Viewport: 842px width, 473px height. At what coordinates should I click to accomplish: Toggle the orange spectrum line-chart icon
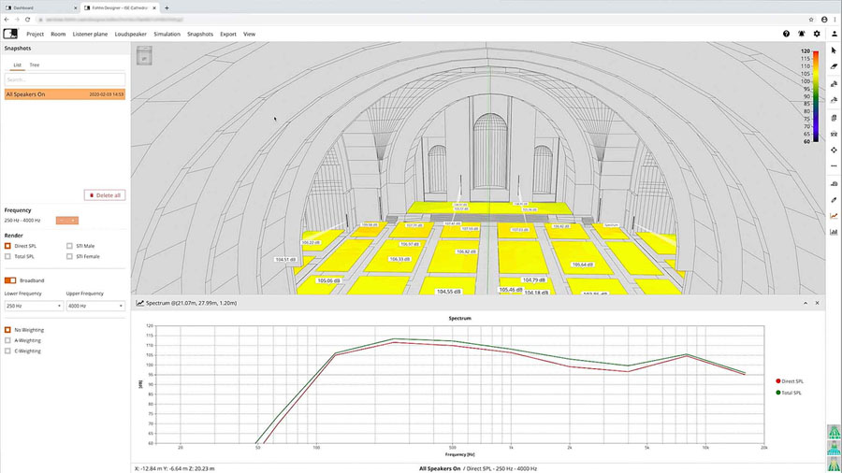834,216
